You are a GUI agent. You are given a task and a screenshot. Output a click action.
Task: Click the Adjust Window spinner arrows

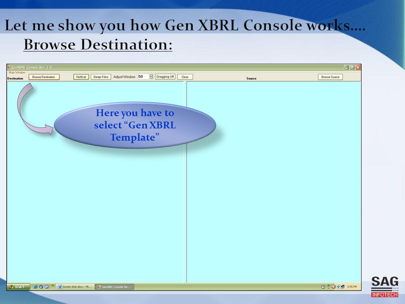pos(151,76)
